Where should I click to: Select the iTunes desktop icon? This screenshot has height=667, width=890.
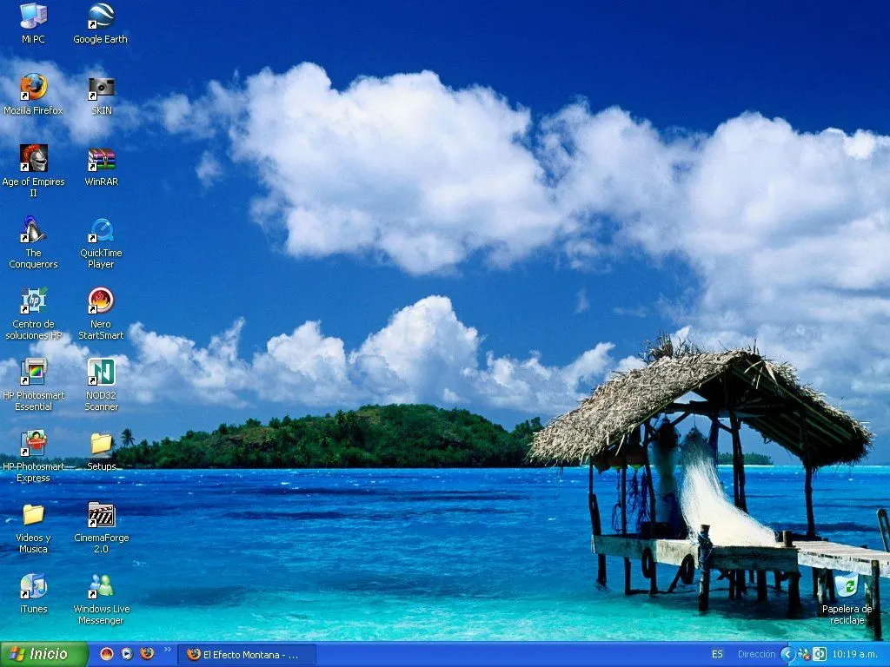pyautogui.click(x=33, y=586)
